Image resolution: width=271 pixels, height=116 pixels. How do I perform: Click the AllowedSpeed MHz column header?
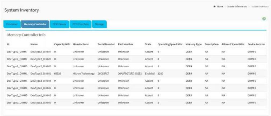coord(233,44)
